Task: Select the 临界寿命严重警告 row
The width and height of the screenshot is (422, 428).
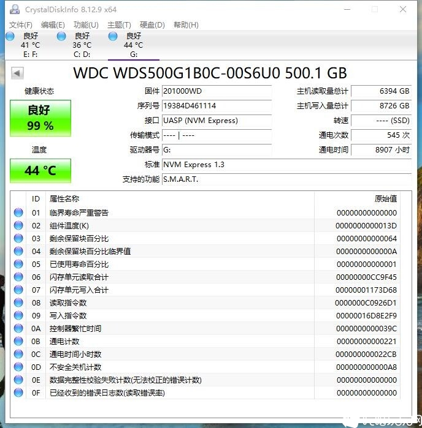Action: pos(205,212)
